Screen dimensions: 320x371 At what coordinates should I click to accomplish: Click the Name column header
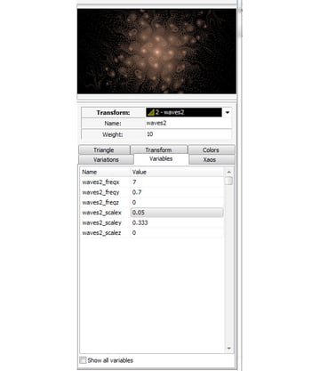tap(105, 172)
